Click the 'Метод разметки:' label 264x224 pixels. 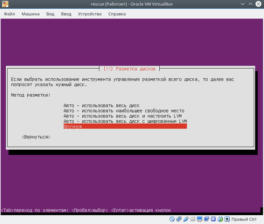point(31,95)
